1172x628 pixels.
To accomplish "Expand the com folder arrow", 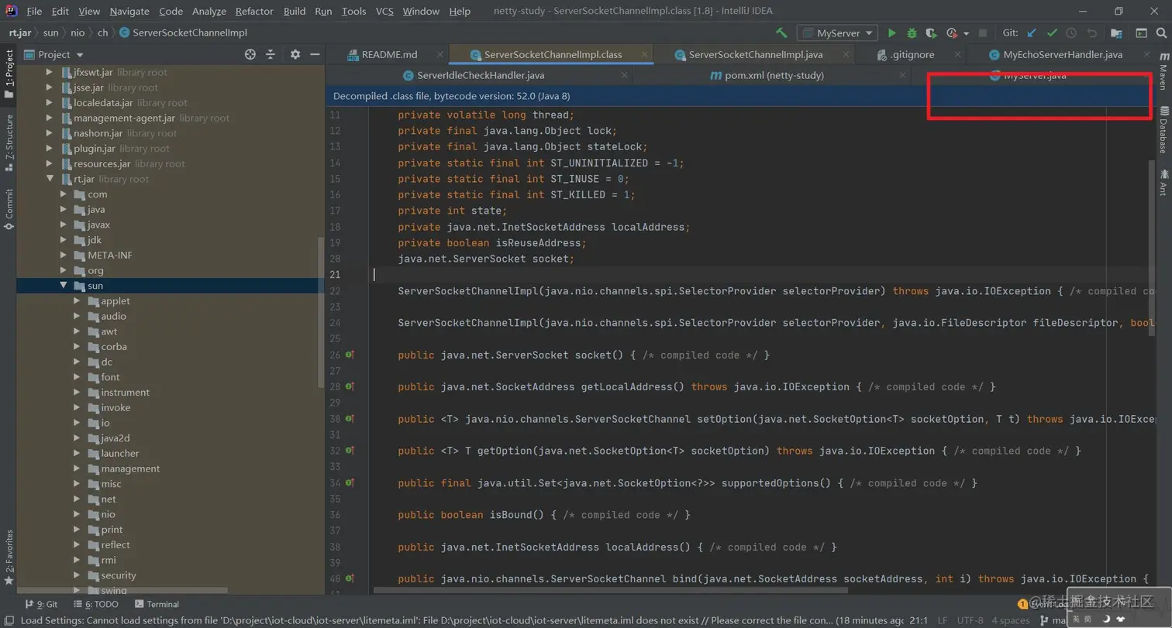I will pyautogui.click(x=64, y=194).
